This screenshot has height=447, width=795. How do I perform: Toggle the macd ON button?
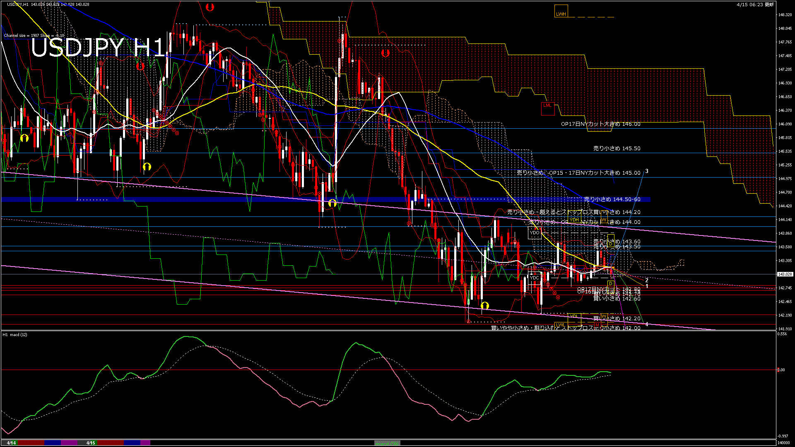pos(387,443)
